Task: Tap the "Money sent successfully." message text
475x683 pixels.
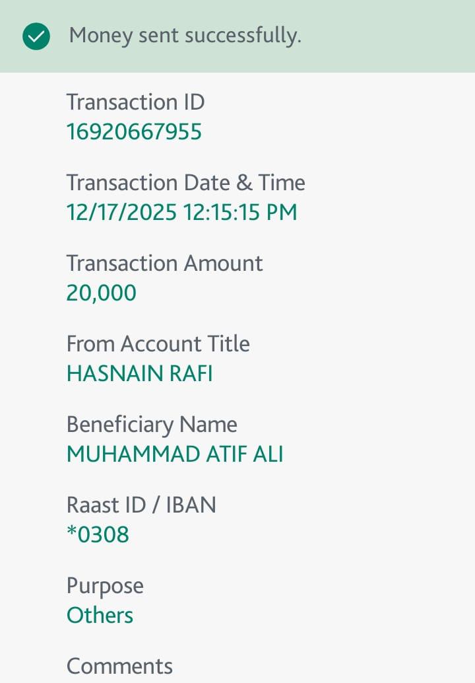Action: (185, 36)
